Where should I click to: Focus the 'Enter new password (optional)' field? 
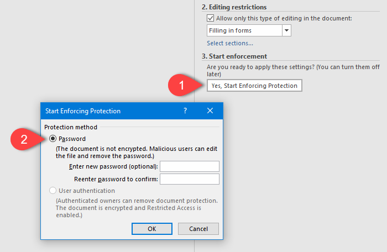point(190,166)
